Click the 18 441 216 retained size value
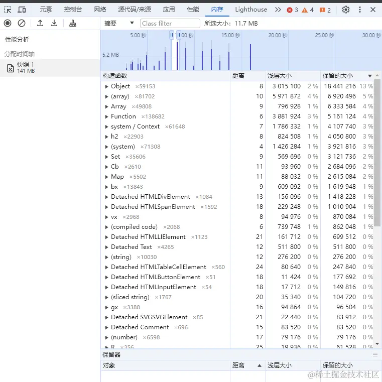Viewport: 382px width, 382px height. pos(340,86)
